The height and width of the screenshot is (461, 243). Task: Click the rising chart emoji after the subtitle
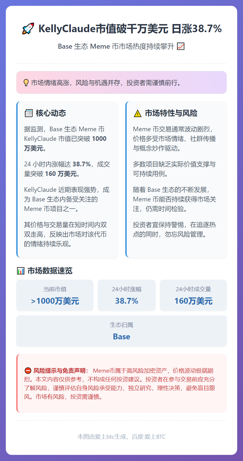pyautogui.click(x=181, y=46)
